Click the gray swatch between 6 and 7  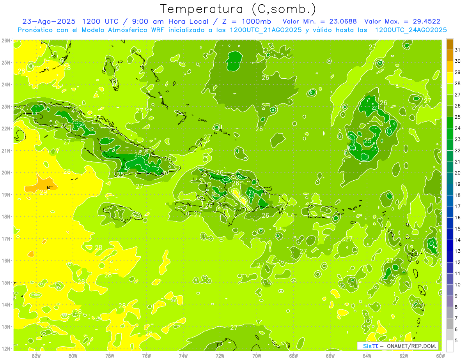[x=450, y=324]
